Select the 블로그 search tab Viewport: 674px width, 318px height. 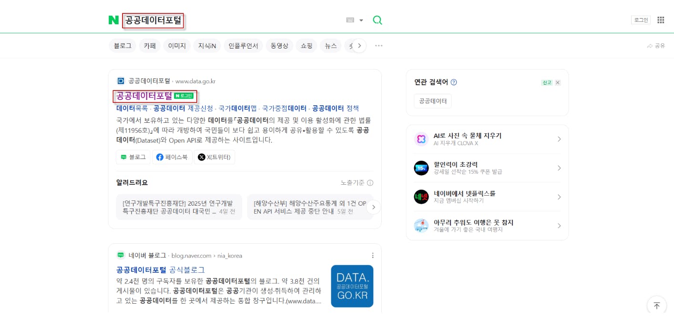point(123,46)
